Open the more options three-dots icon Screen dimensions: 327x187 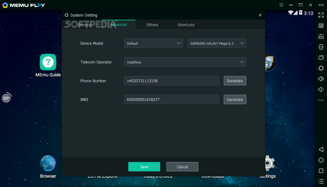pos(321,100)
